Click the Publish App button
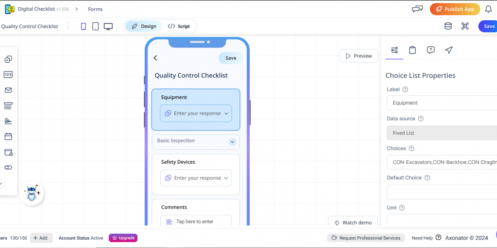Screen dimensions: 497x248 click(455, 9)
